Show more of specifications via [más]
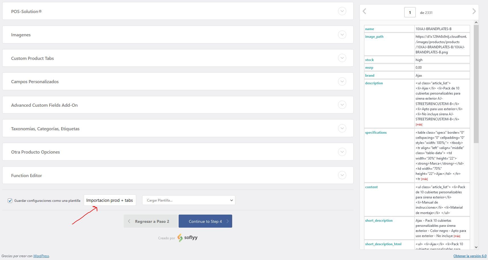Image resolution: width=488 pixels, height=260 pixels. pos(424,179)
